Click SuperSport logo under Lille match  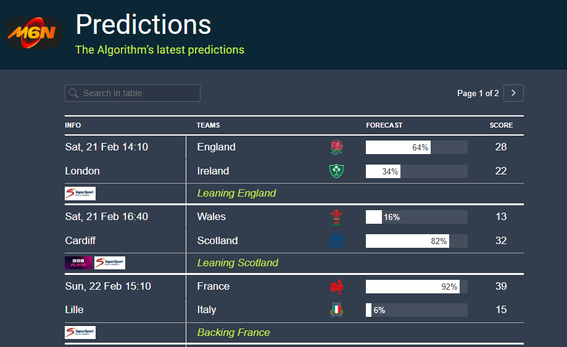pyautogui.click(x=80, y=333)
